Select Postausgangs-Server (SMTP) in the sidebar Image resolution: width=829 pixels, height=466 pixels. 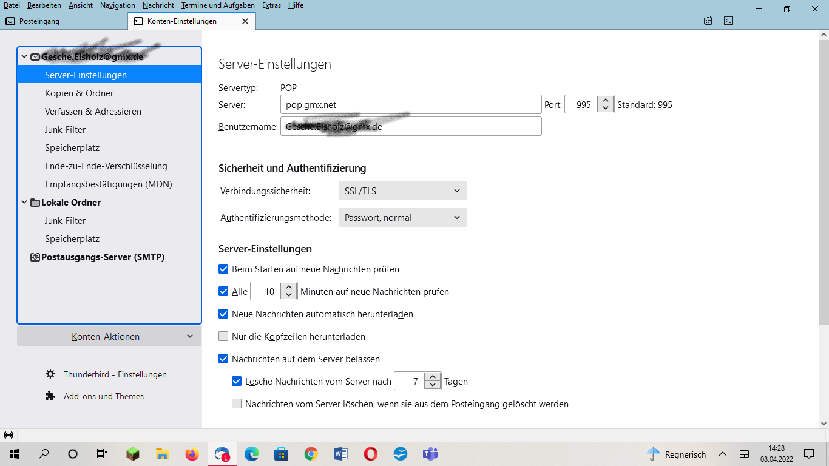(x=103, y=257)
